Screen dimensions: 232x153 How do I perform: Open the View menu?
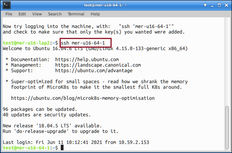pos(37,14)
